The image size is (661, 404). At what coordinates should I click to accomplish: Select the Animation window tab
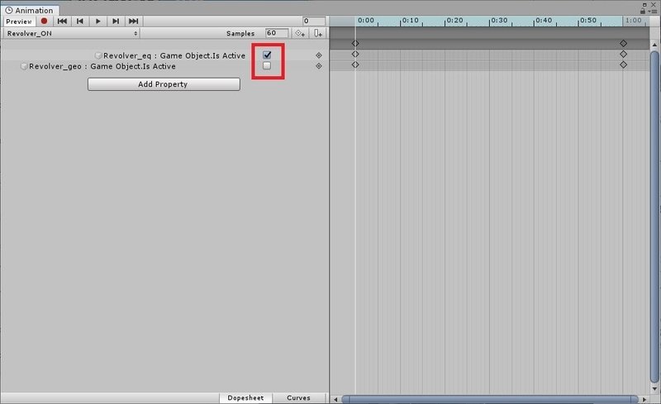(30, 10)
